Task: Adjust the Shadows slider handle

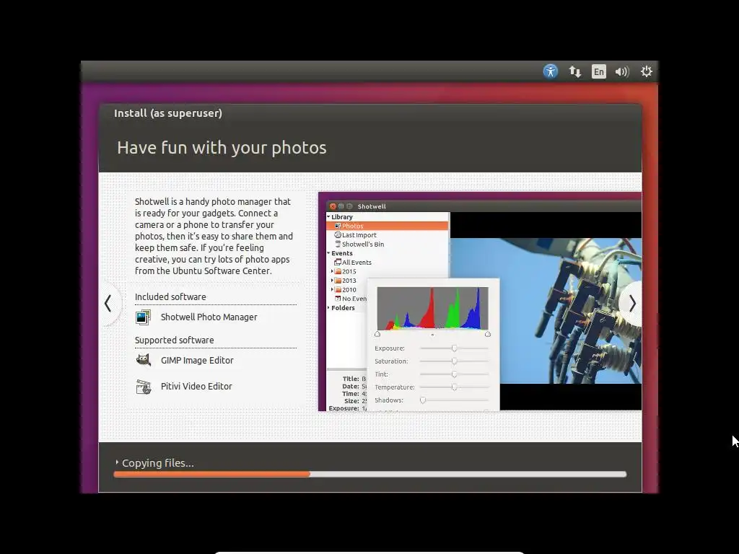Action: coord(423,400)
